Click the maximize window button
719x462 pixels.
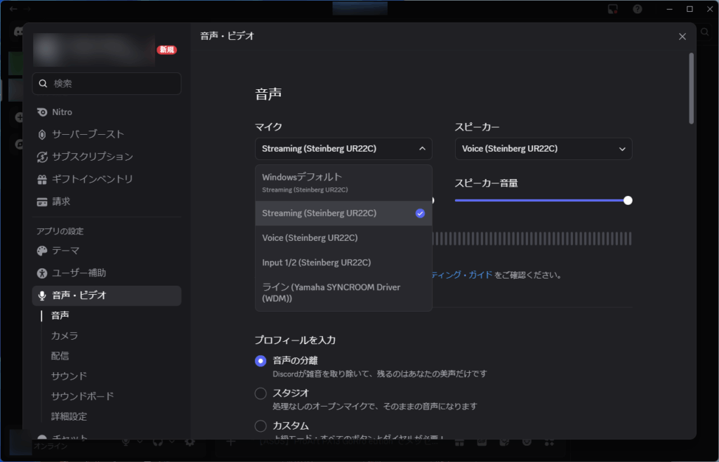690,8
